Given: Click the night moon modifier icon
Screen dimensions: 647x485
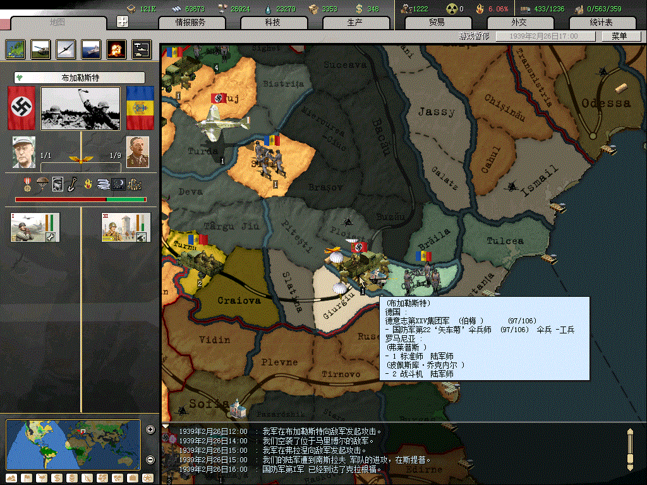Looking at the screenshot, I should [118, 184].
